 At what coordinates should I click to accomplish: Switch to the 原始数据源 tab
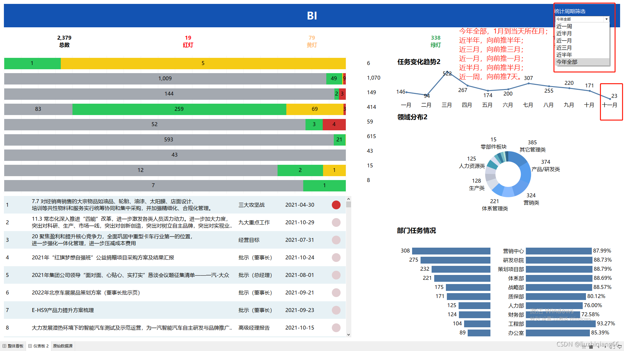pyautogui.click(x=63, y=346)
